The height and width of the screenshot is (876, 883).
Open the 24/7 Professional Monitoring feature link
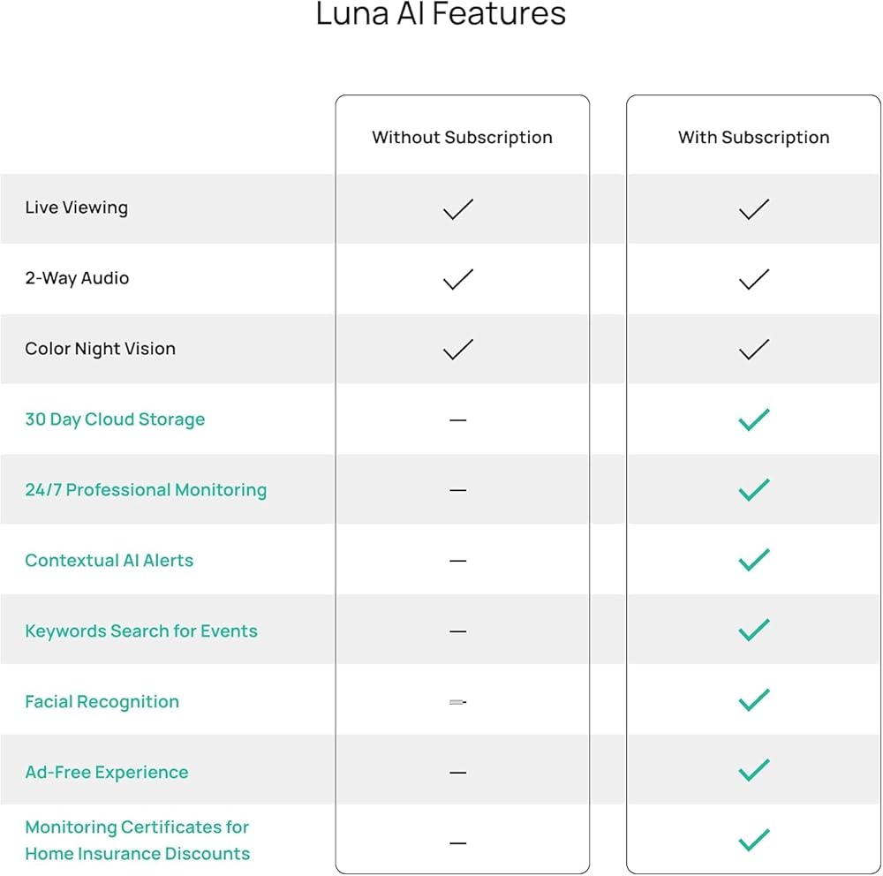(x=146, y=490)
